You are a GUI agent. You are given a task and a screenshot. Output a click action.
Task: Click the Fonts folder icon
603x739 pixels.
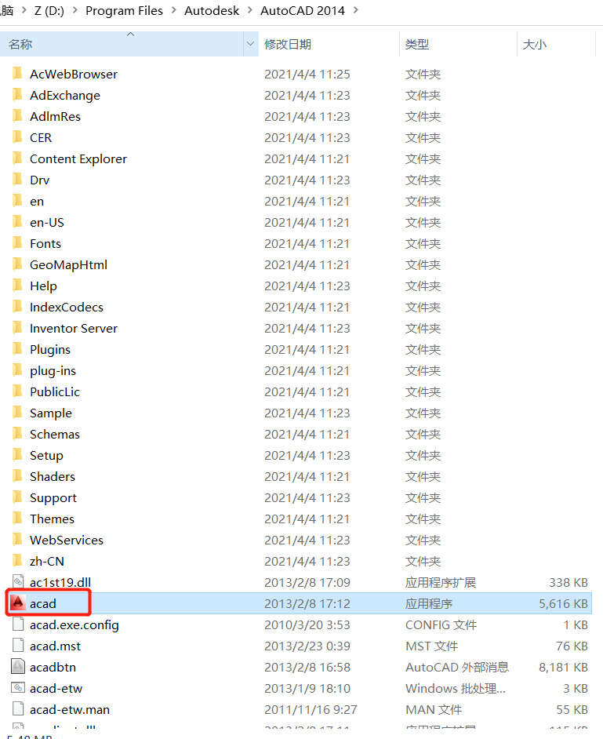coord(17,242)
